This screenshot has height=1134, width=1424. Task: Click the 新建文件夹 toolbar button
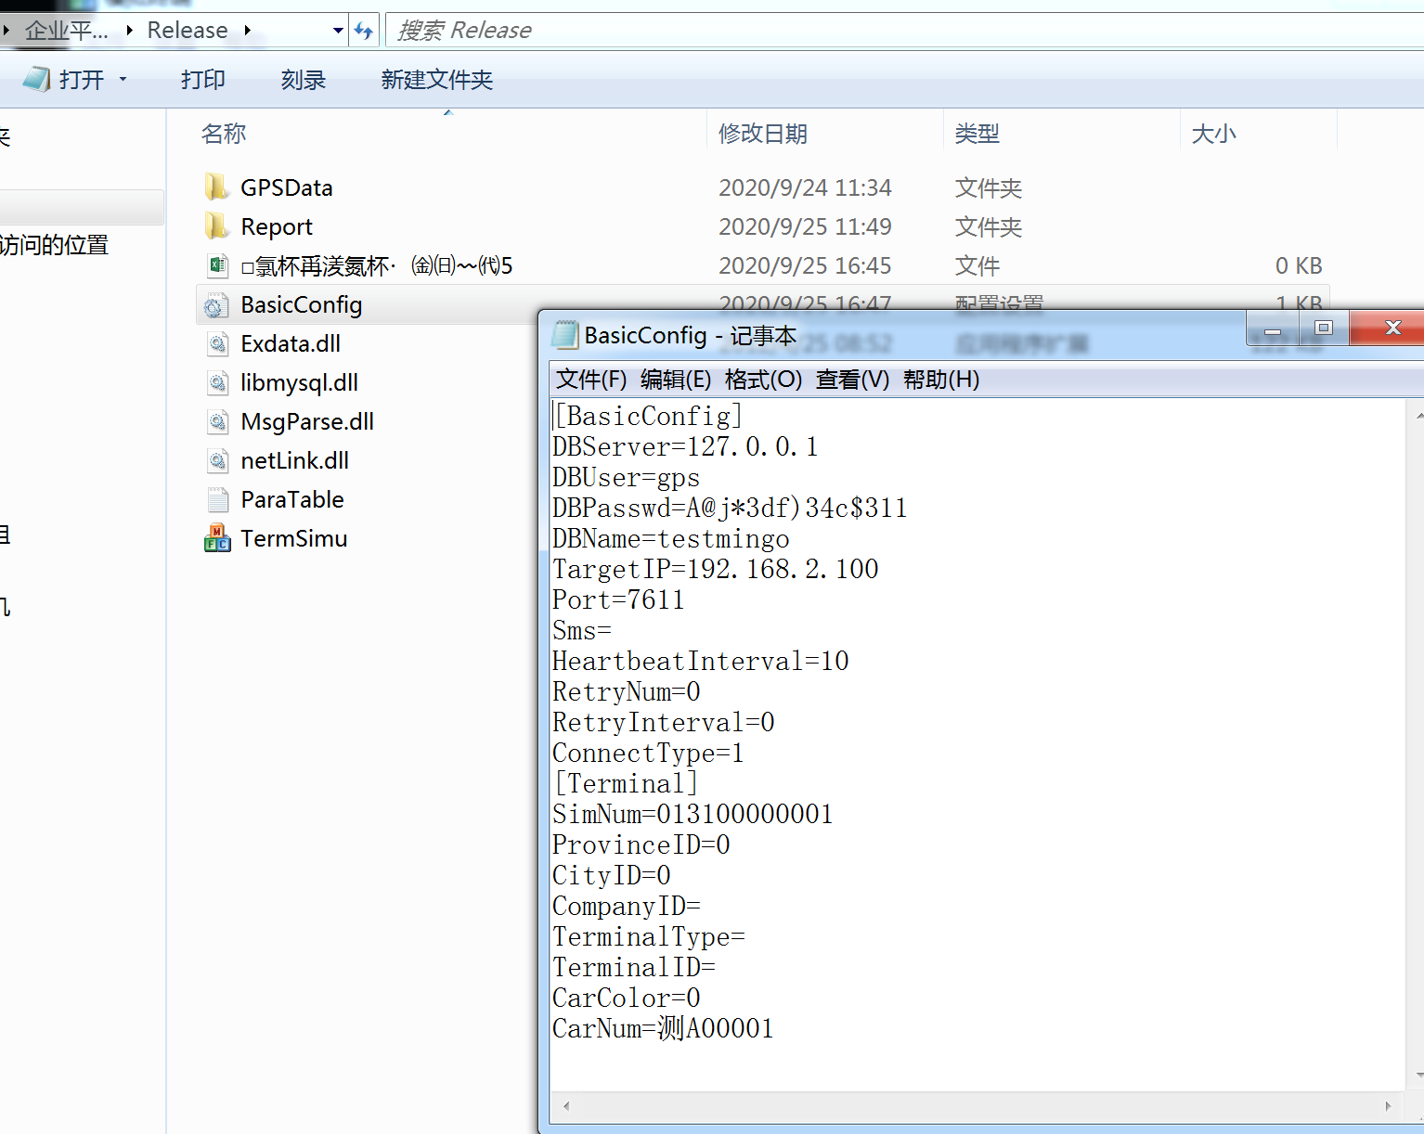coord(436,80)
